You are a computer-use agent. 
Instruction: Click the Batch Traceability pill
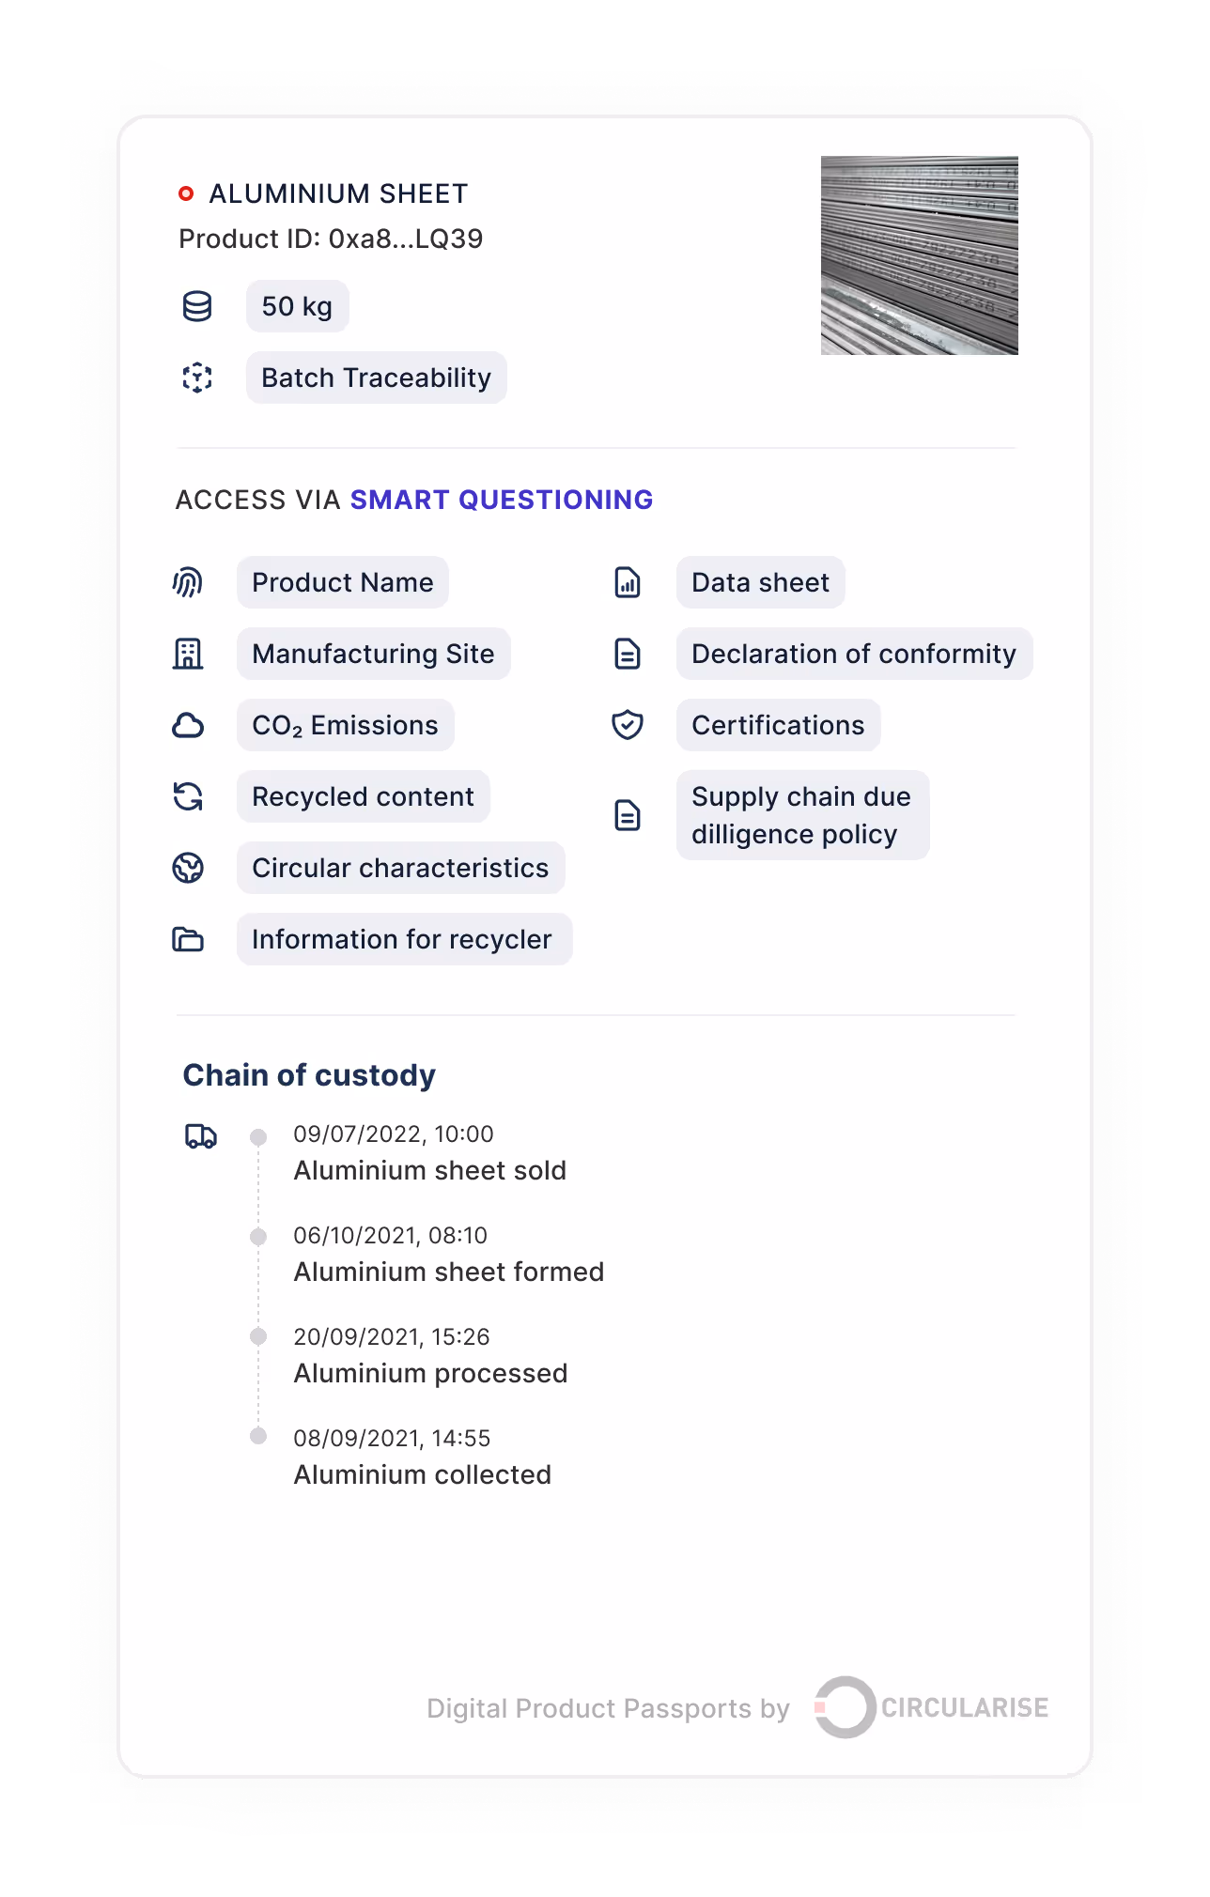pos(375,378)
